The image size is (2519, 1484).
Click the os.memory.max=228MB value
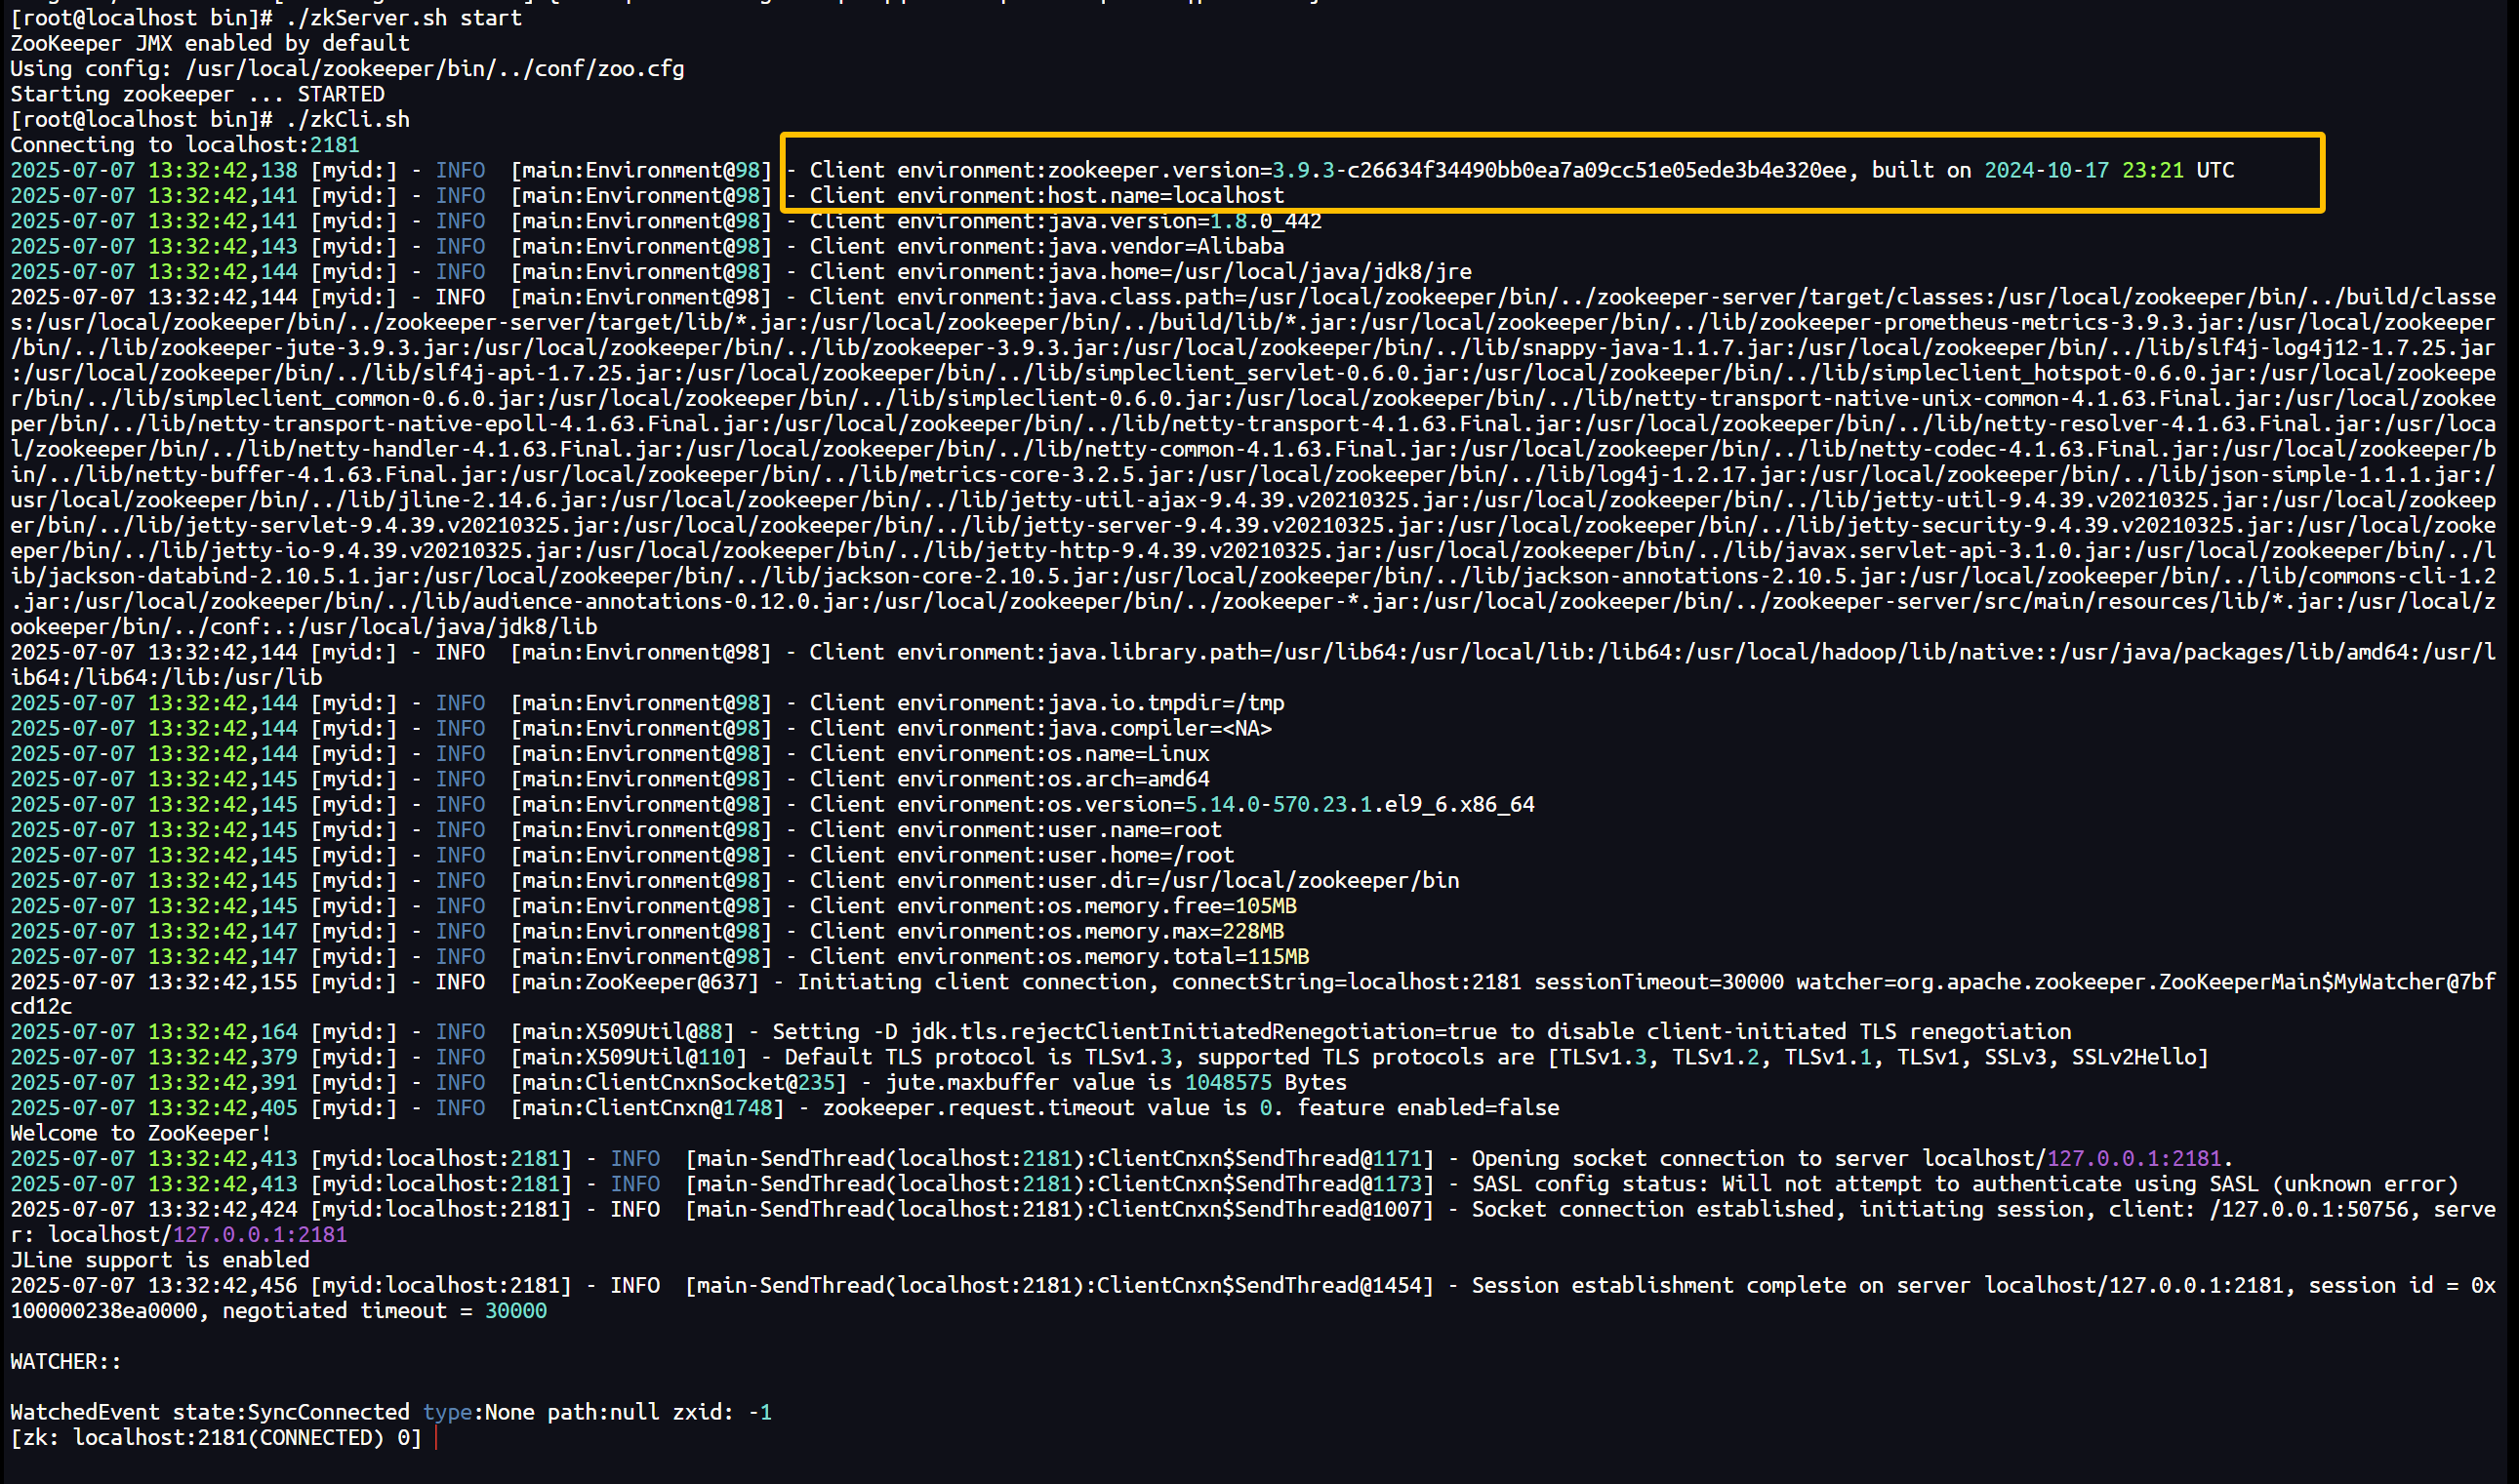point(1252,931)
